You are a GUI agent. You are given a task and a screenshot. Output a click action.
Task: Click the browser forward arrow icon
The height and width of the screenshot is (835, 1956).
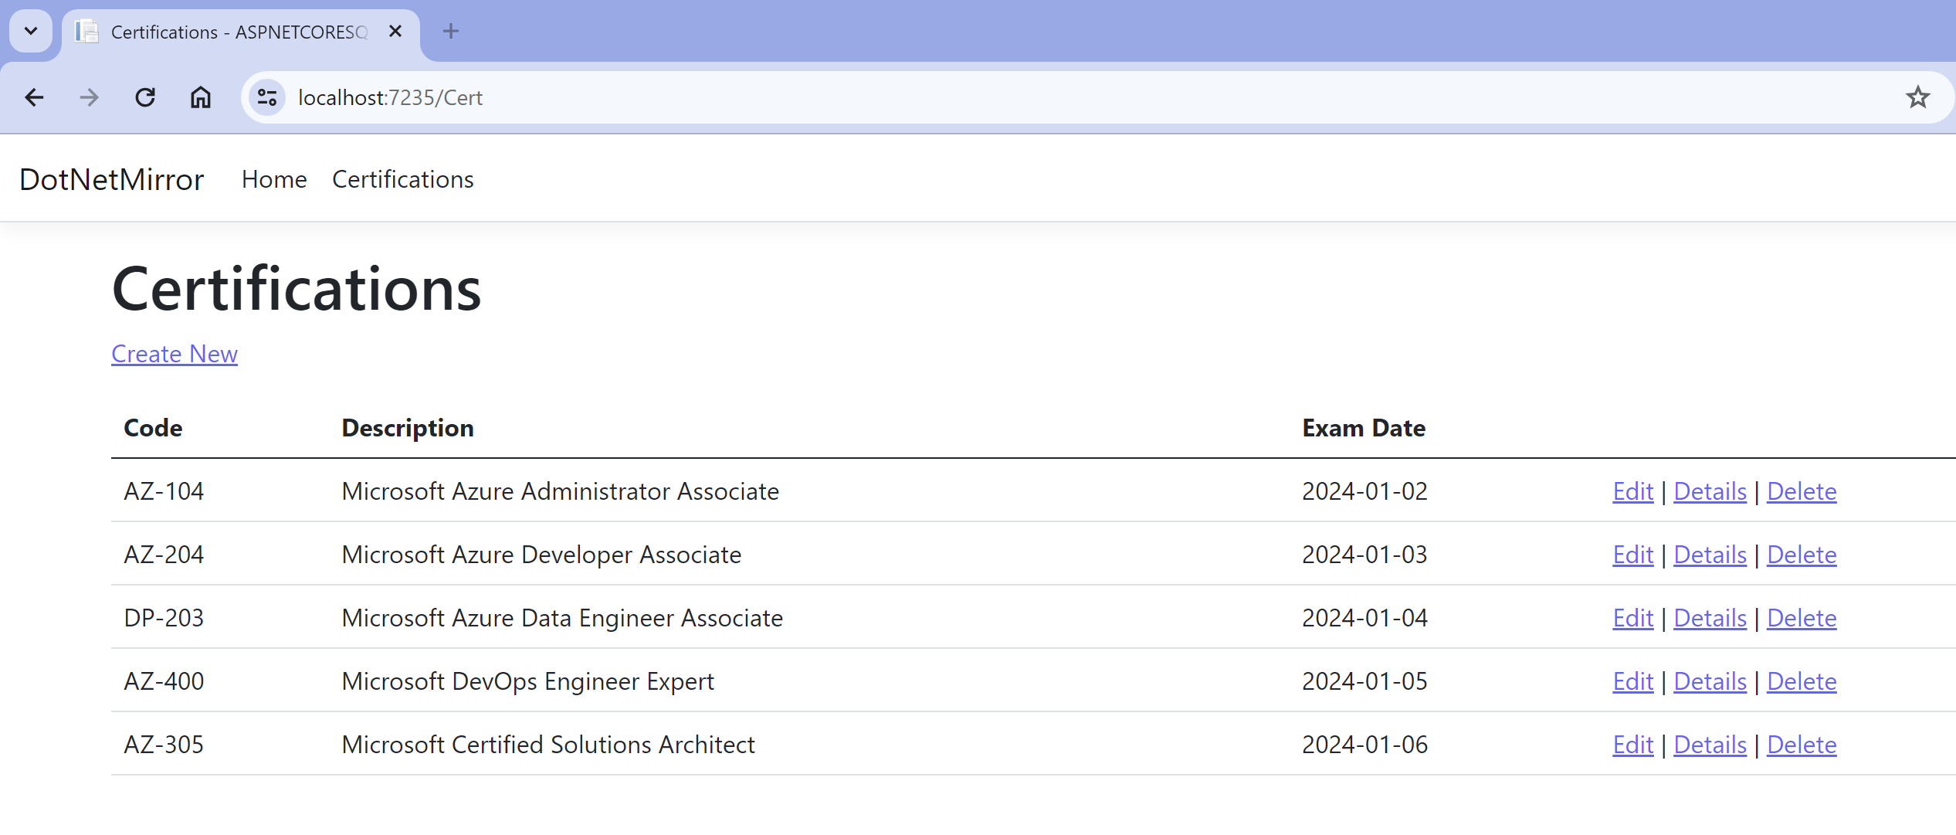pyautogui.click(x=90, y=97)
